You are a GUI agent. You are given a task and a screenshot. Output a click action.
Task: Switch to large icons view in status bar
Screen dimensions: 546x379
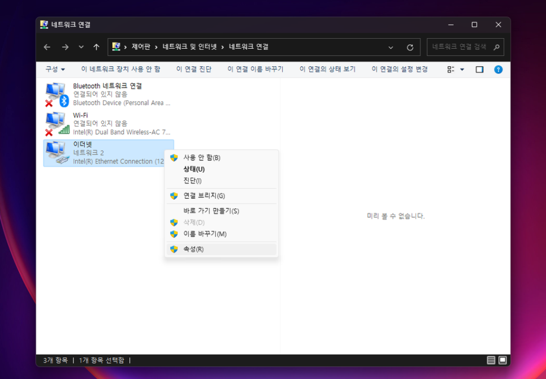pos(502,360)
